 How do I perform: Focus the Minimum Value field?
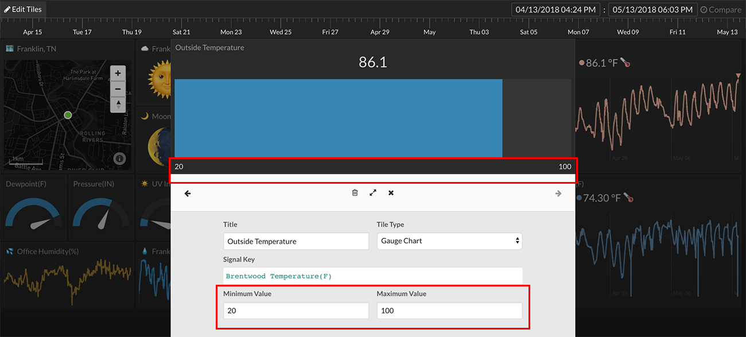coord(296,311)
